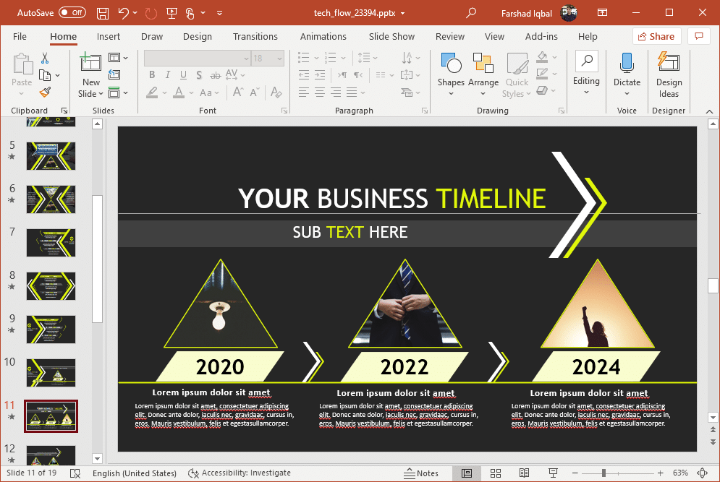The width and height of the screenshot is (720, 482).
Task: Open Dictate dropdown arrow
Action: tap(627, 93)
